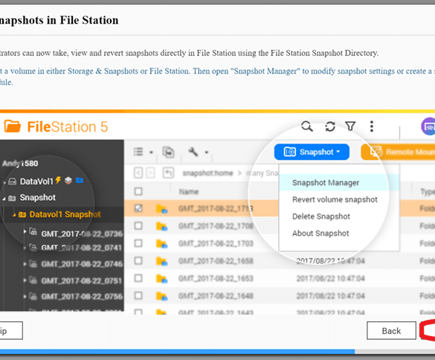Open the three-dot more options menu

pos(372,126)
